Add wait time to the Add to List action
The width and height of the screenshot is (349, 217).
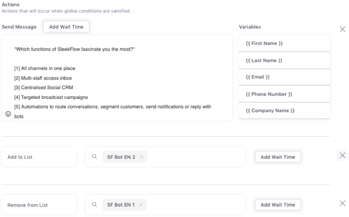tap(278, 157)
